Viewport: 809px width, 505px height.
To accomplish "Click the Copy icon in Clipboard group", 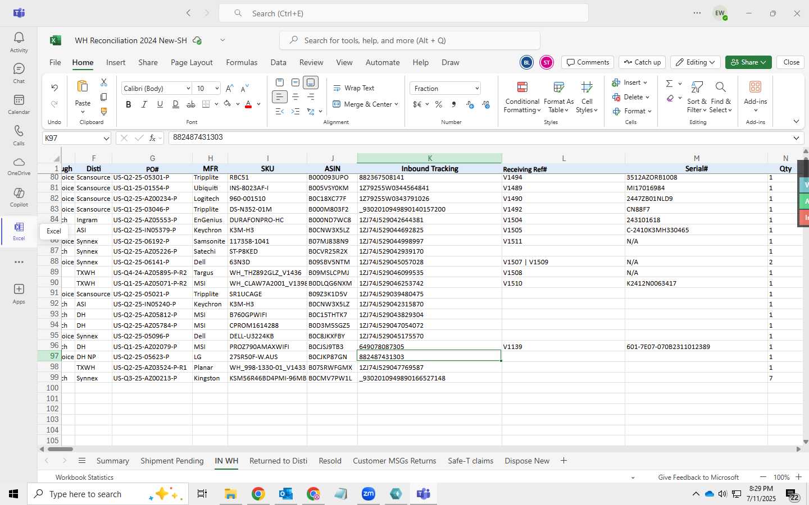I will (x=103, y=97).
